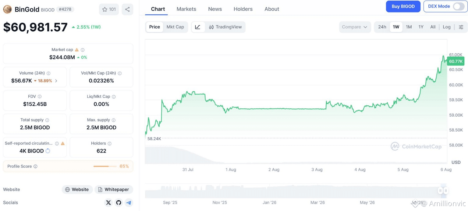Switch to the About tab

pos(272,9)
